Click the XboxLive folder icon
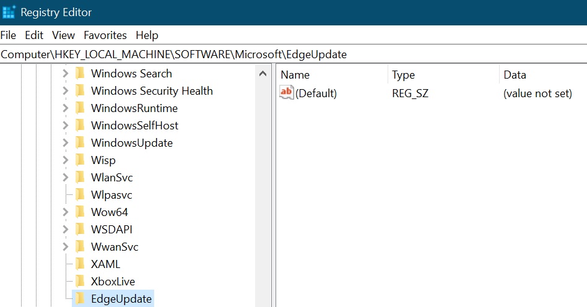 coord(80,282)
